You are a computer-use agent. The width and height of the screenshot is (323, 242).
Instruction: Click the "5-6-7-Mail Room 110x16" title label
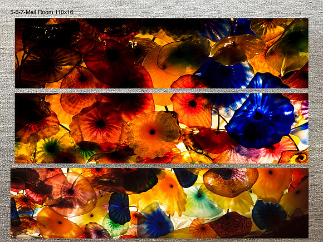click(x=42, y=12)
